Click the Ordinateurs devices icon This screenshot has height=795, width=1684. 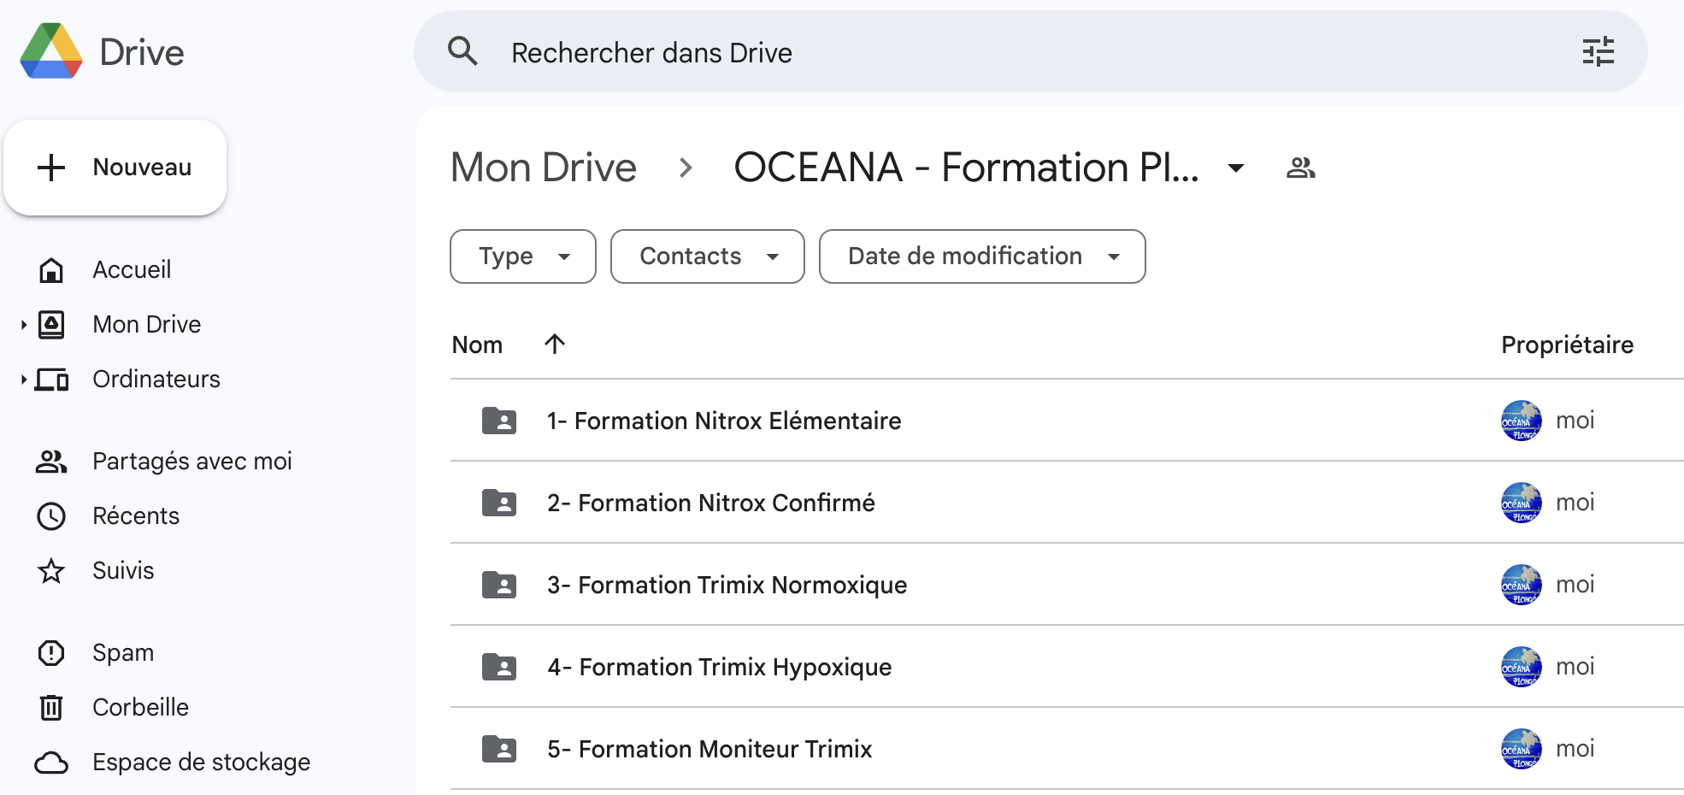[51, 380]
